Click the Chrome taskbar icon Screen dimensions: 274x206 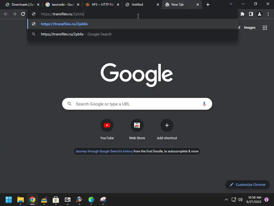pyautogui.click(x=32, y=200)
